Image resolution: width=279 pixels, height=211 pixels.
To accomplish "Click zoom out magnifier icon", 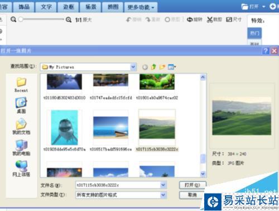I will tap(13, 20).
